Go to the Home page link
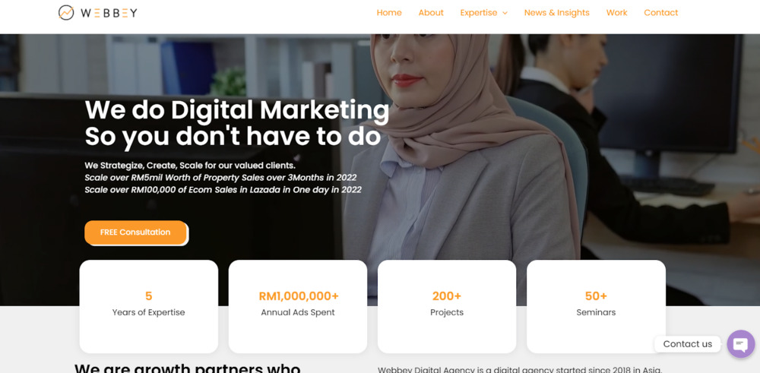The width and height of the screenshot is (760, 373). 389,13
